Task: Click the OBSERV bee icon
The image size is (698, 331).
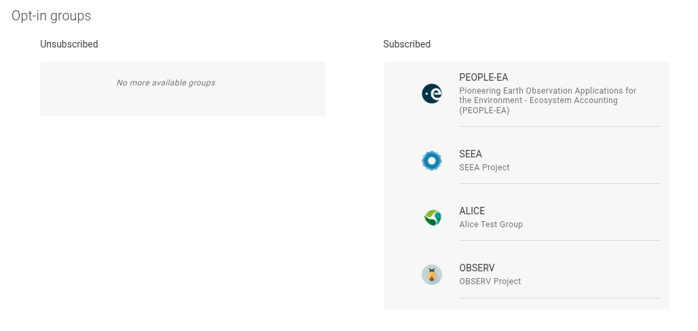Action: (432, 275)
